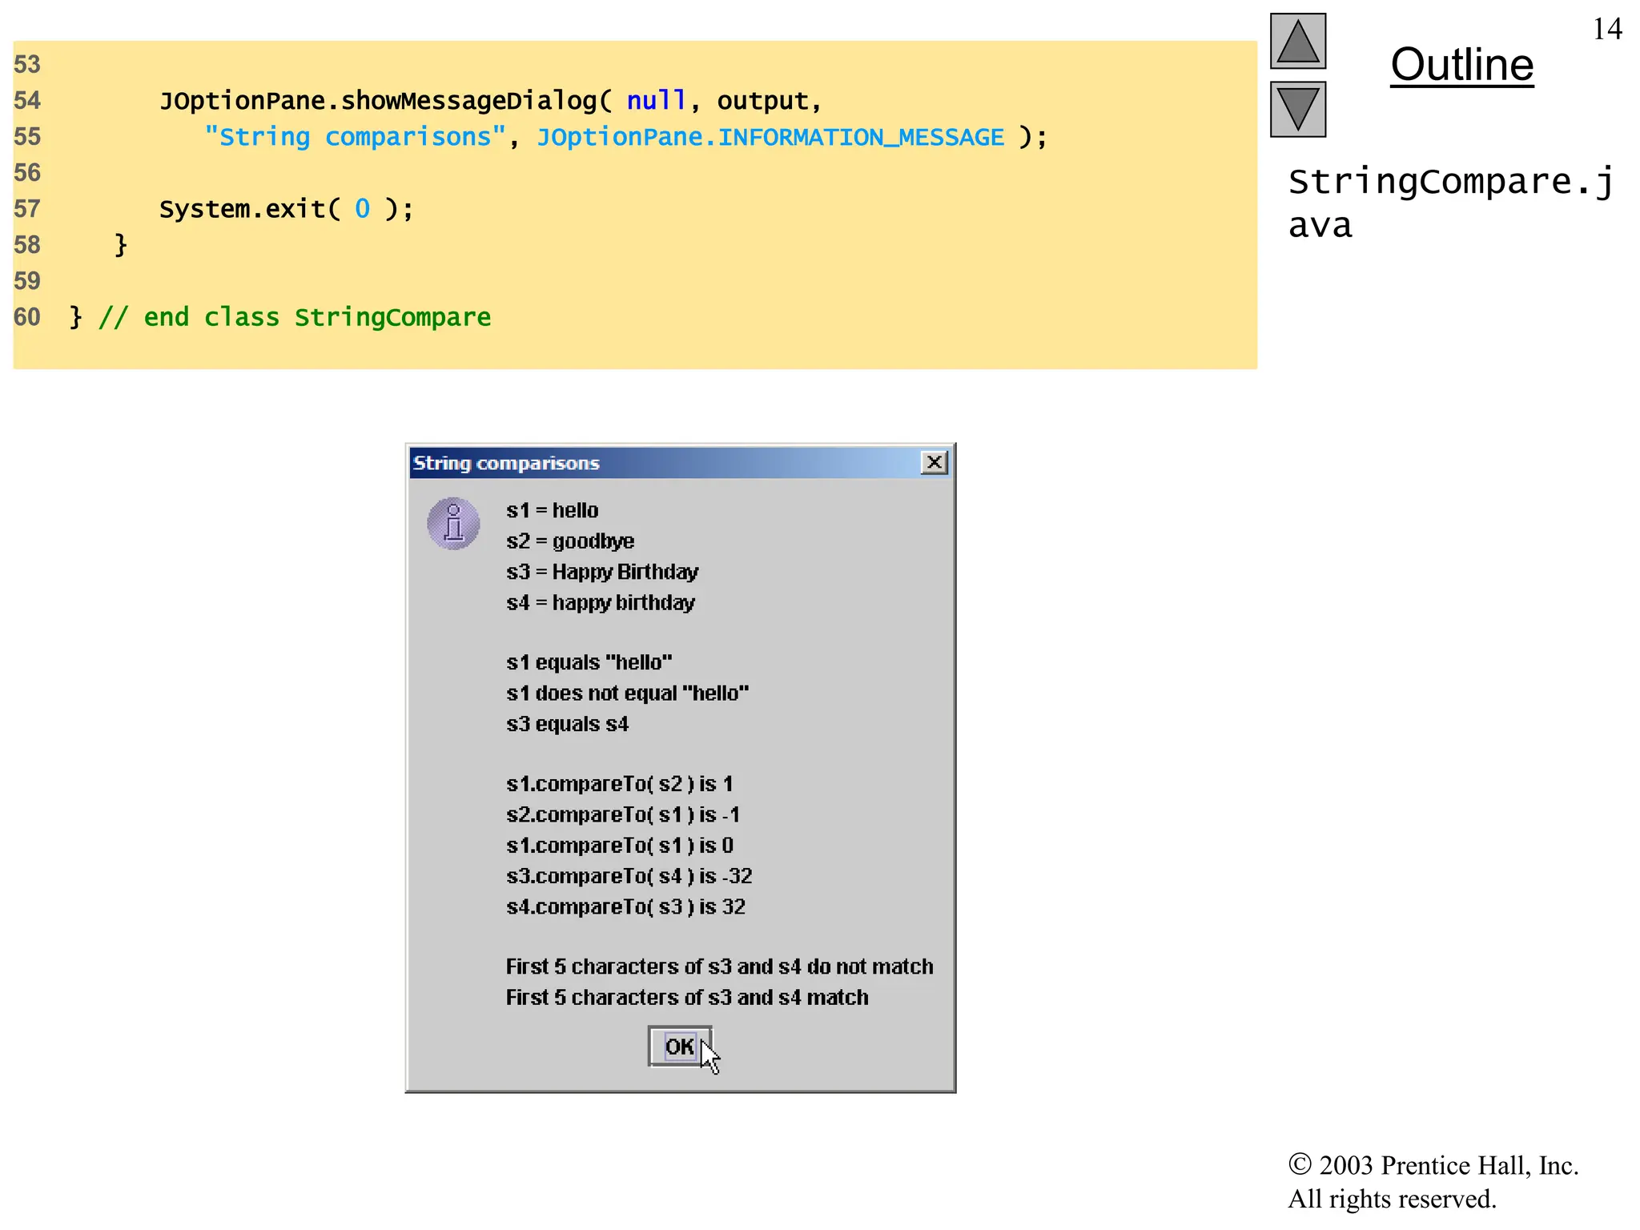This screenshot has width=1640, height=1230.
Task: Click the String comparisons title bar
Action: point(679,463)
